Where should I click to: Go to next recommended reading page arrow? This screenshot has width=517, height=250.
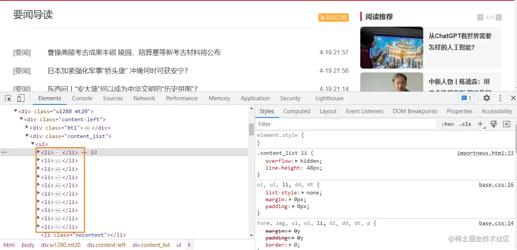pyautogui.click(x=499, y=17)
